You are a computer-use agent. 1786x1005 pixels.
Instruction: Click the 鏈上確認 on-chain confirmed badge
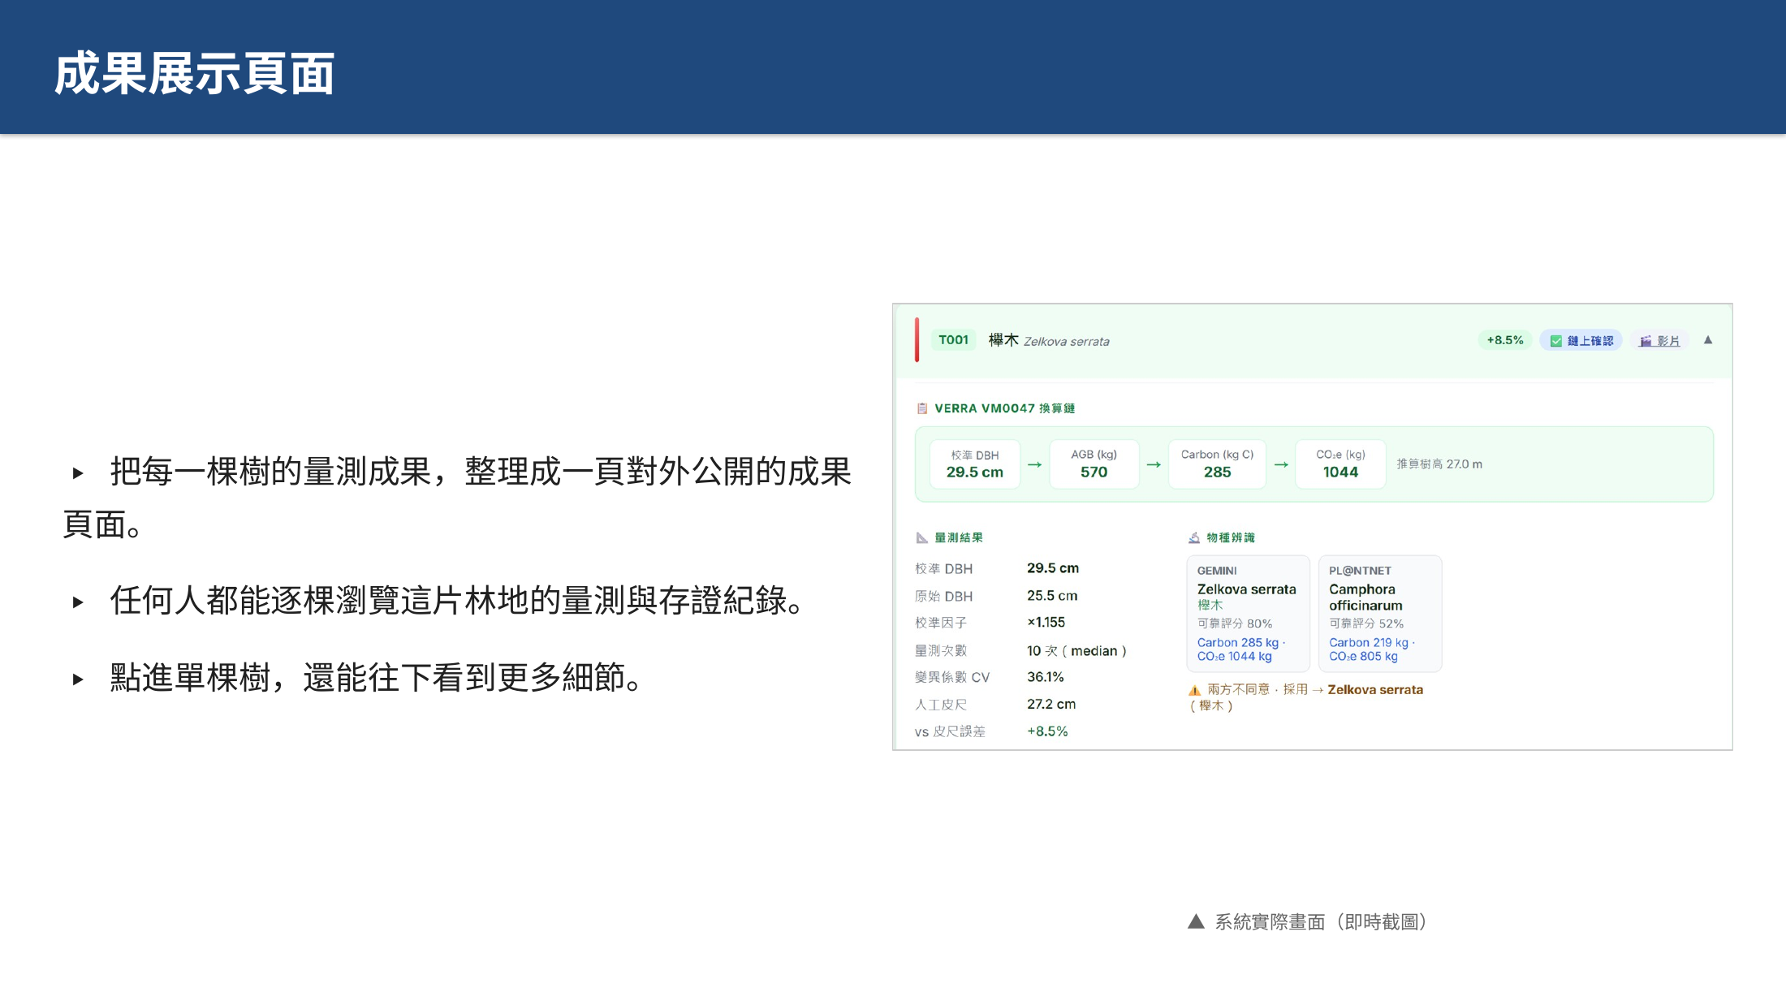(1581, 341)
